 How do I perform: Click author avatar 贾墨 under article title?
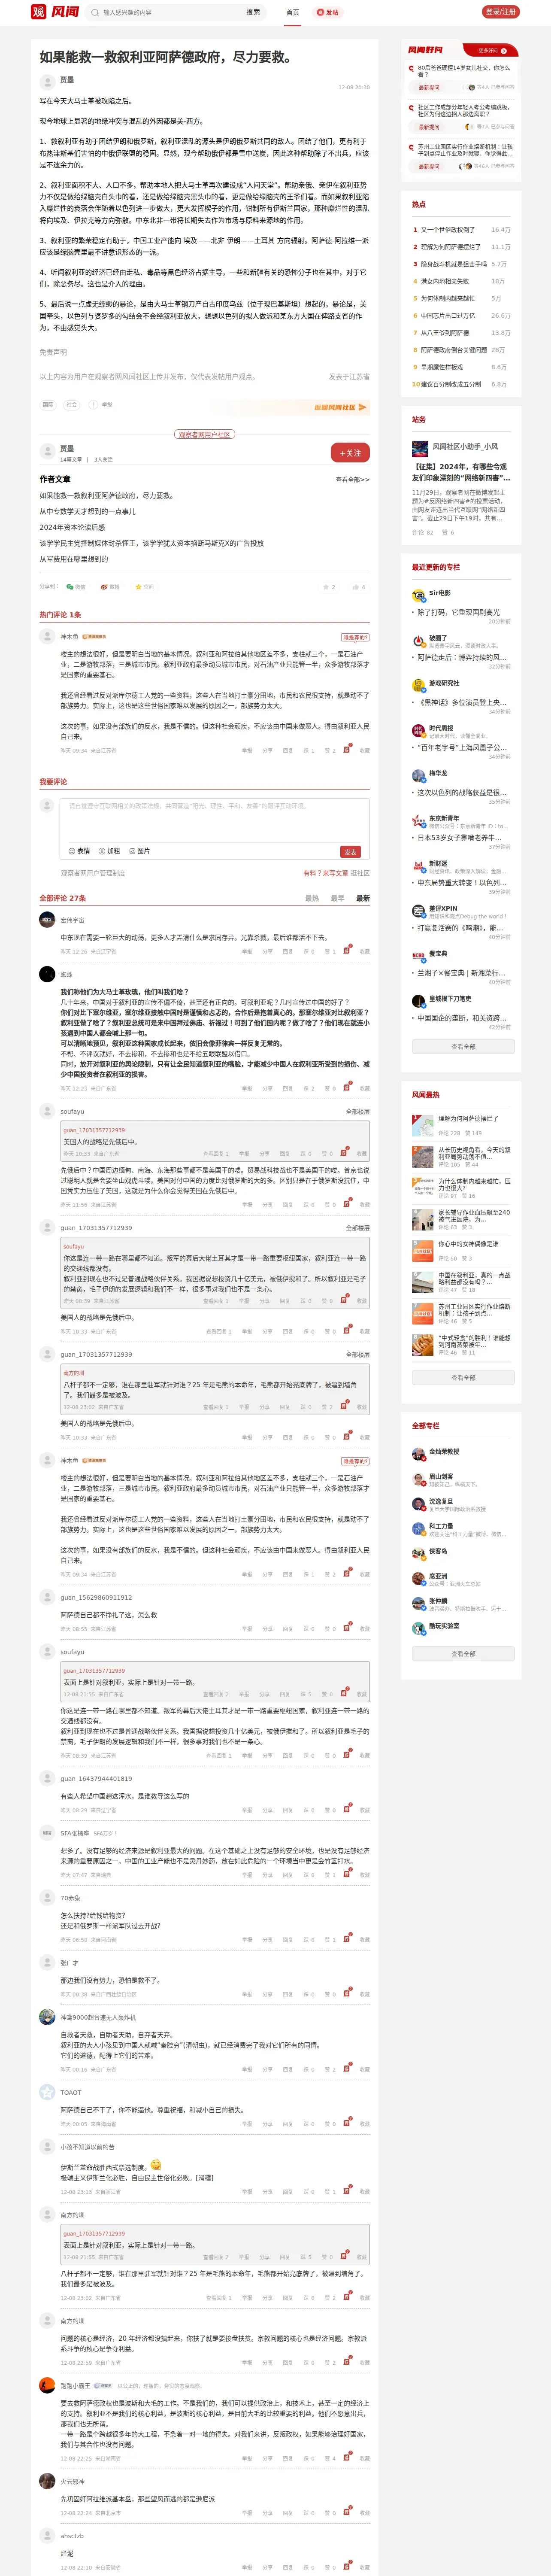[47, 82]
